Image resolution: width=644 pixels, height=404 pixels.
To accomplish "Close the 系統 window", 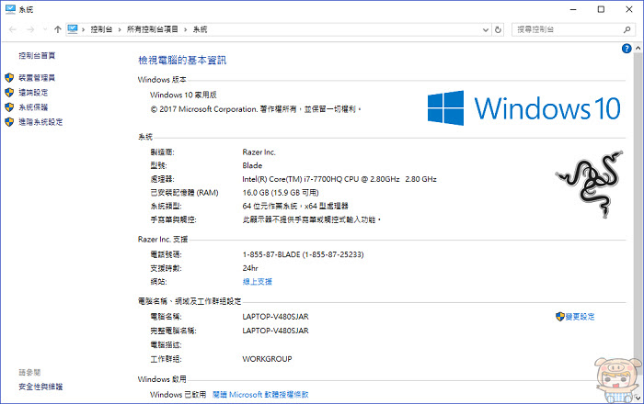I will pyautogui.click(x=628, y=9).
